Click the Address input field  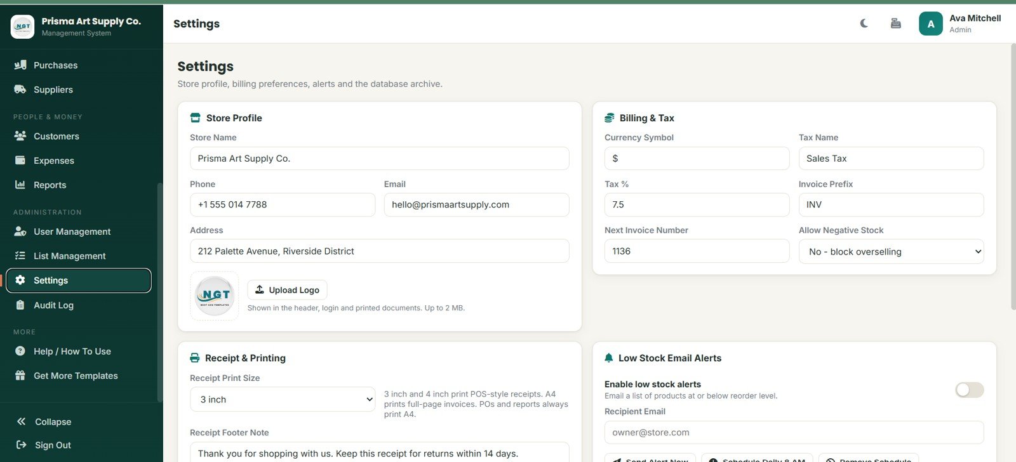tap(380, 251)
